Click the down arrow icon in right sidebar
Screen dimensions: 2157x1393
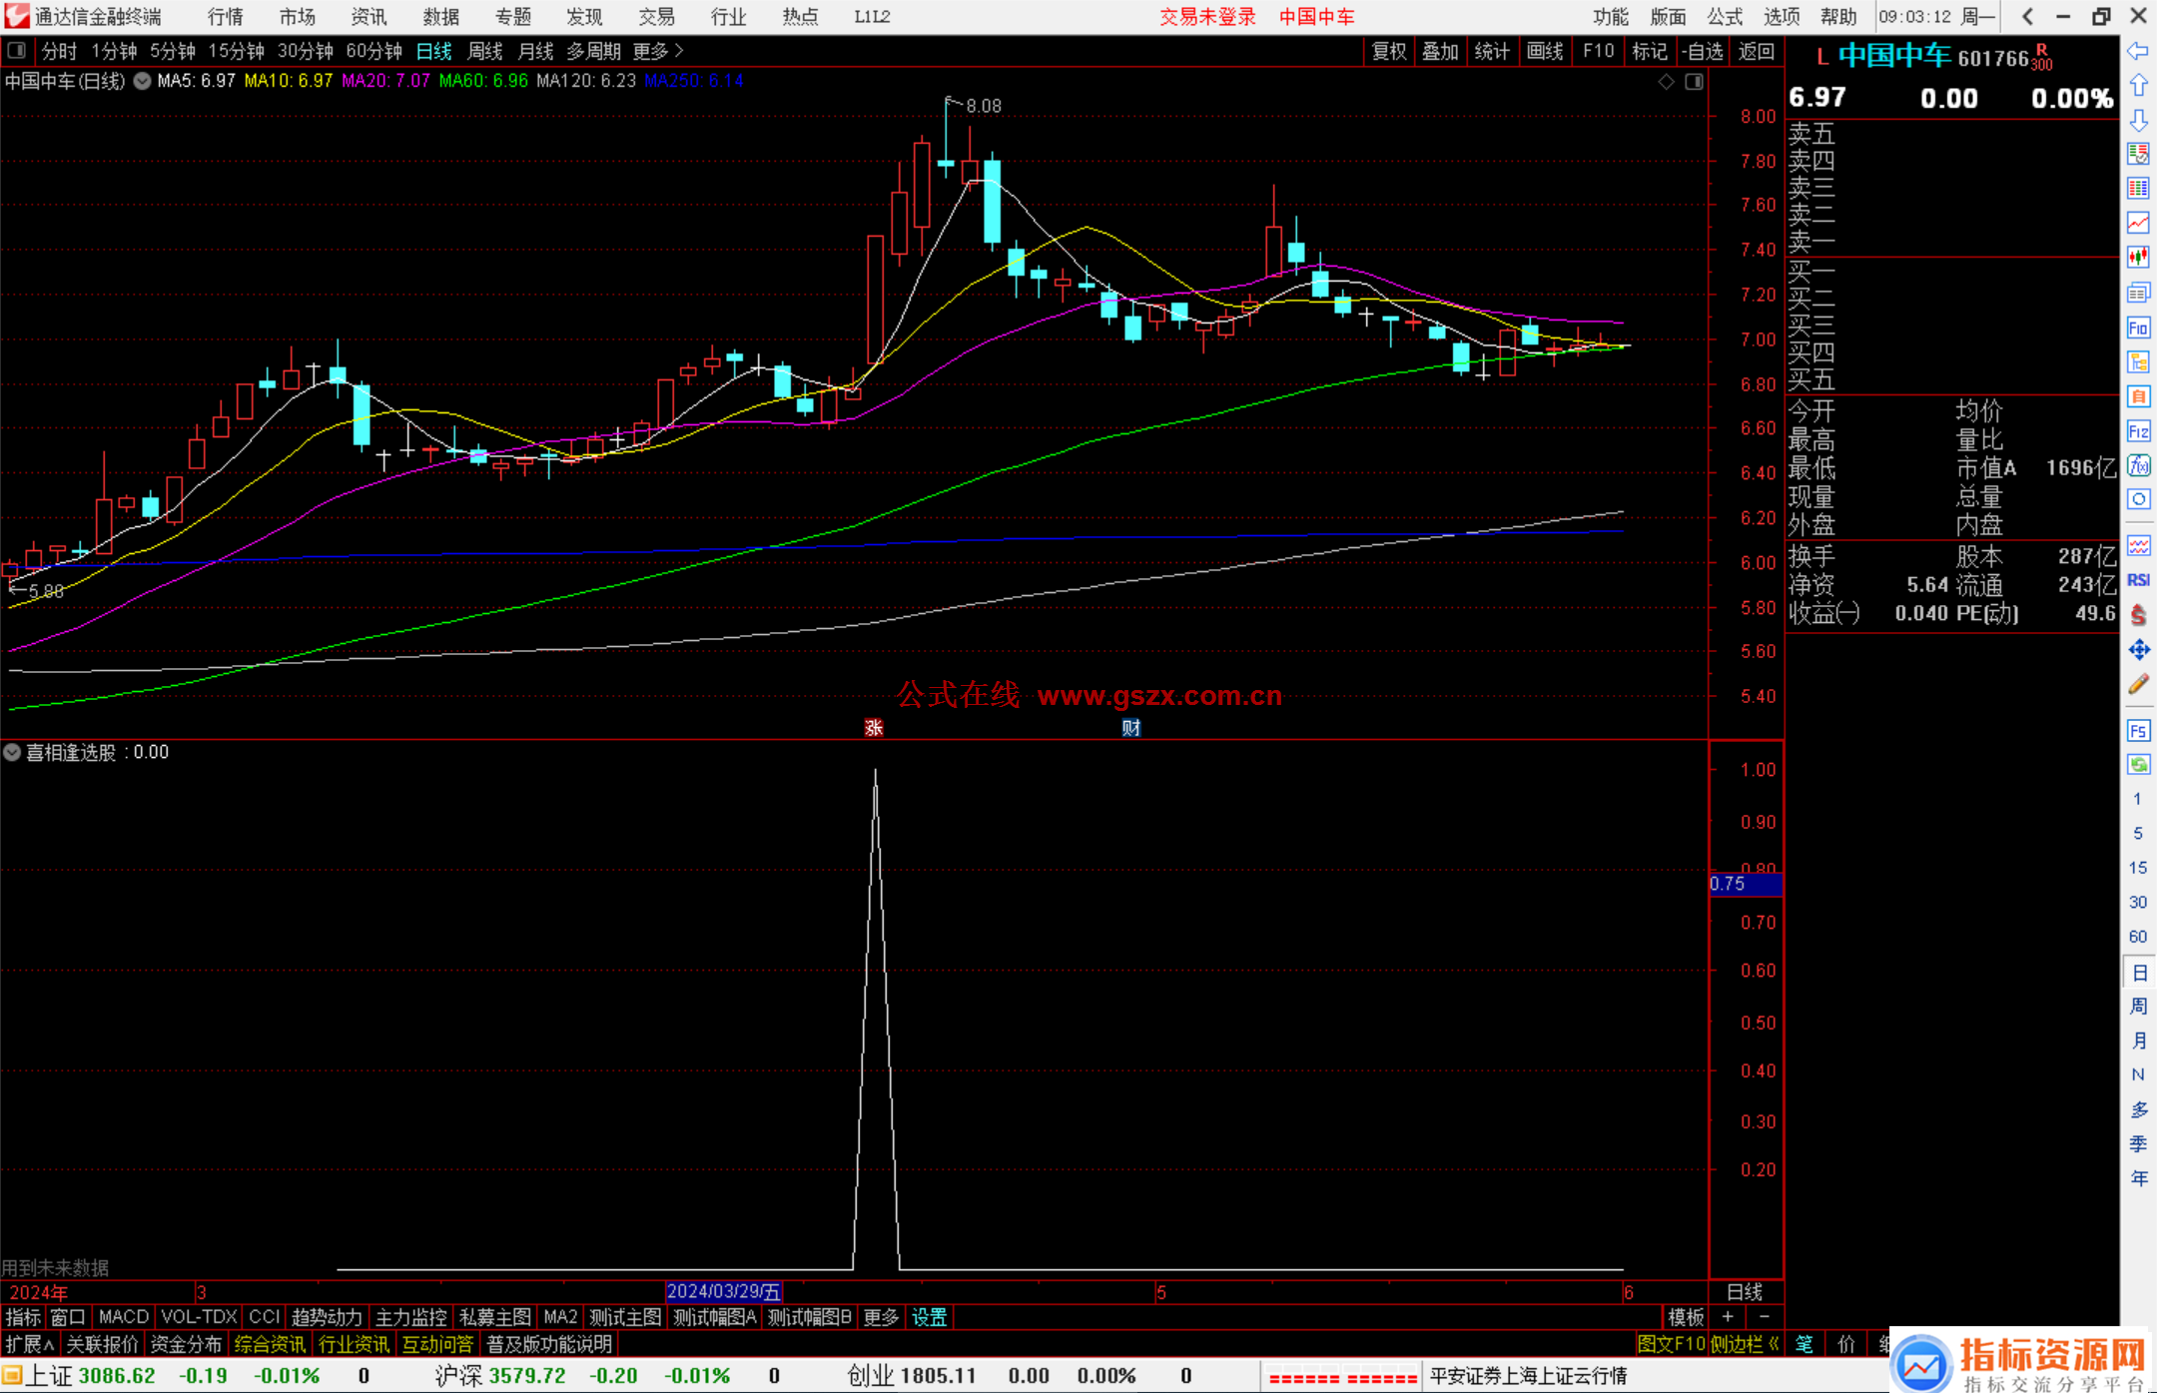pyautogui.click(x=2138, y=121)
